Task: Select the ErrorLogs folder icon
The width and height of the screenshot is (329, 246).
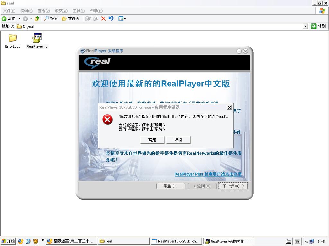Action: pos(13,38)
